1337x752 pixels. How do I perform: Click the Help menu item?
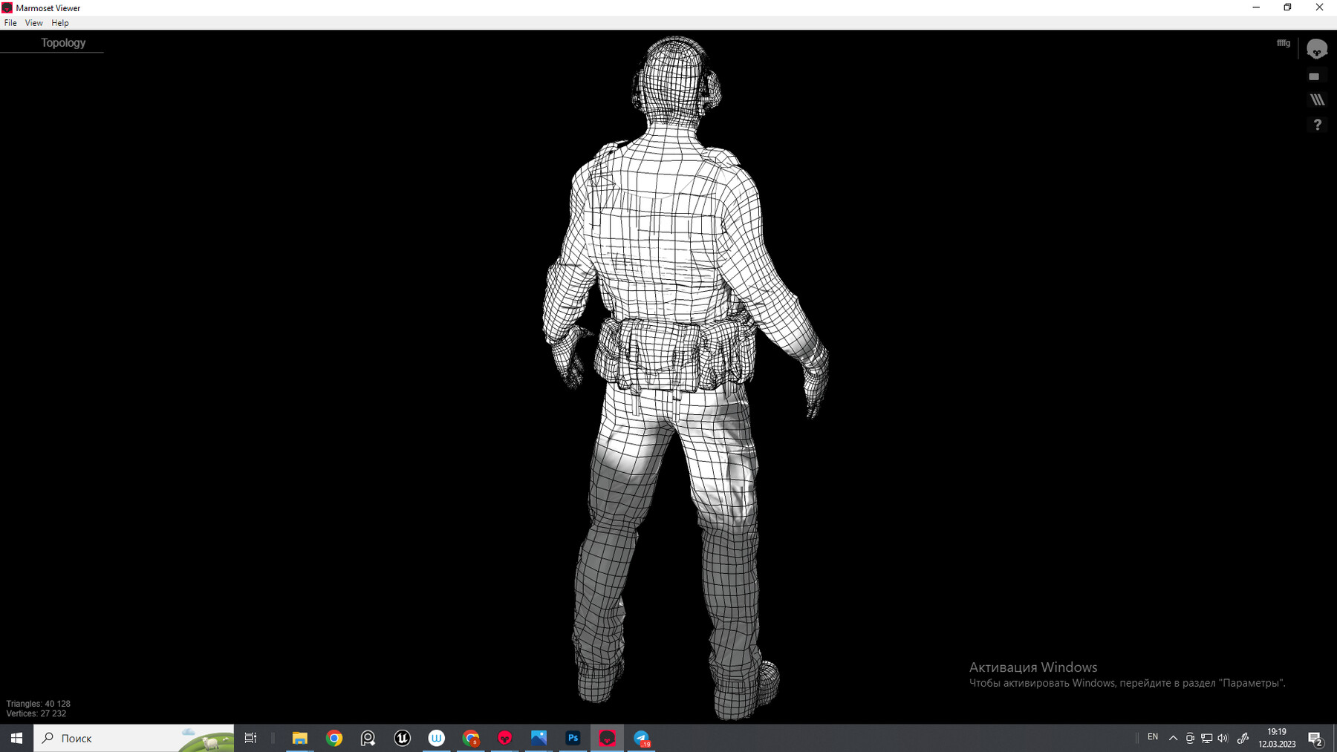59,22
